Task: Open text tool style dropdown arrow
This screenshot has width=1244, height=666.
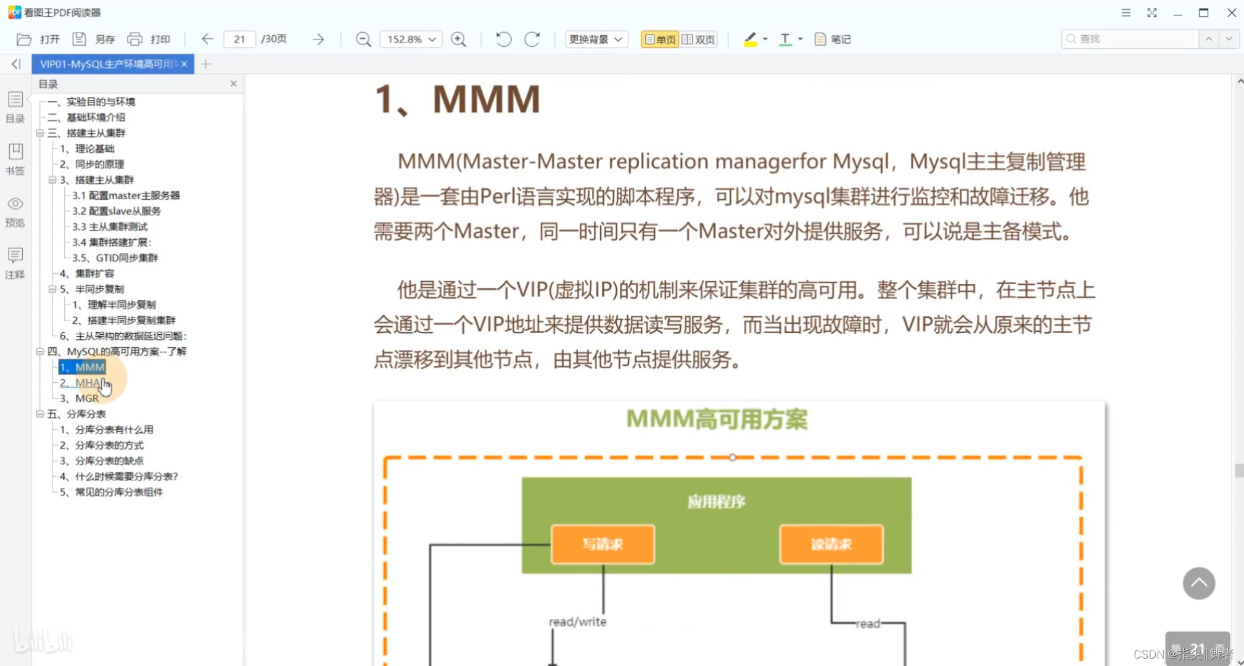Action: coord(800,39)
